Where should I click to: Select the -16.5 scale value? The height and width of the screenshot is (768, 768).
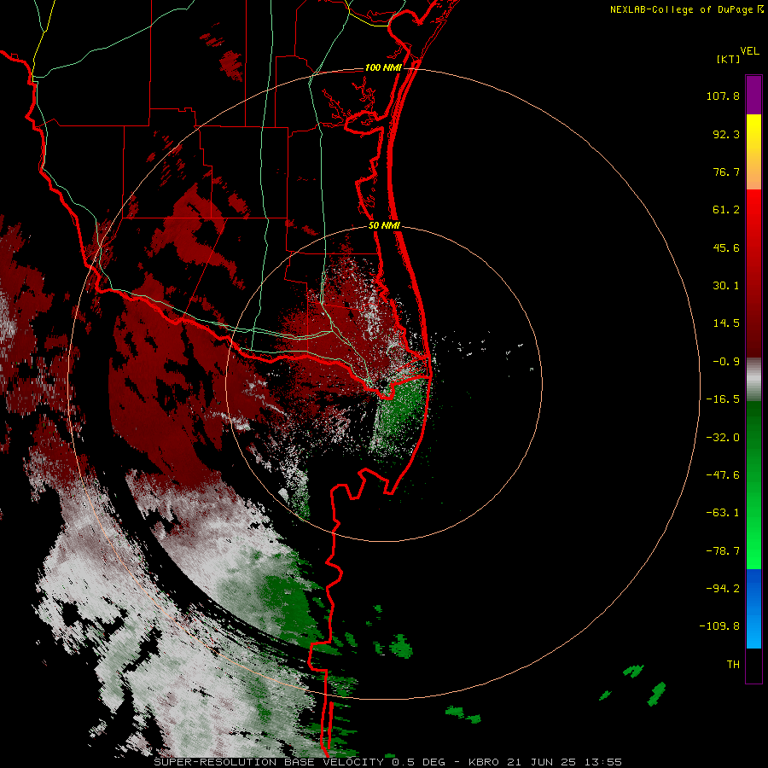tap(723, 399)
